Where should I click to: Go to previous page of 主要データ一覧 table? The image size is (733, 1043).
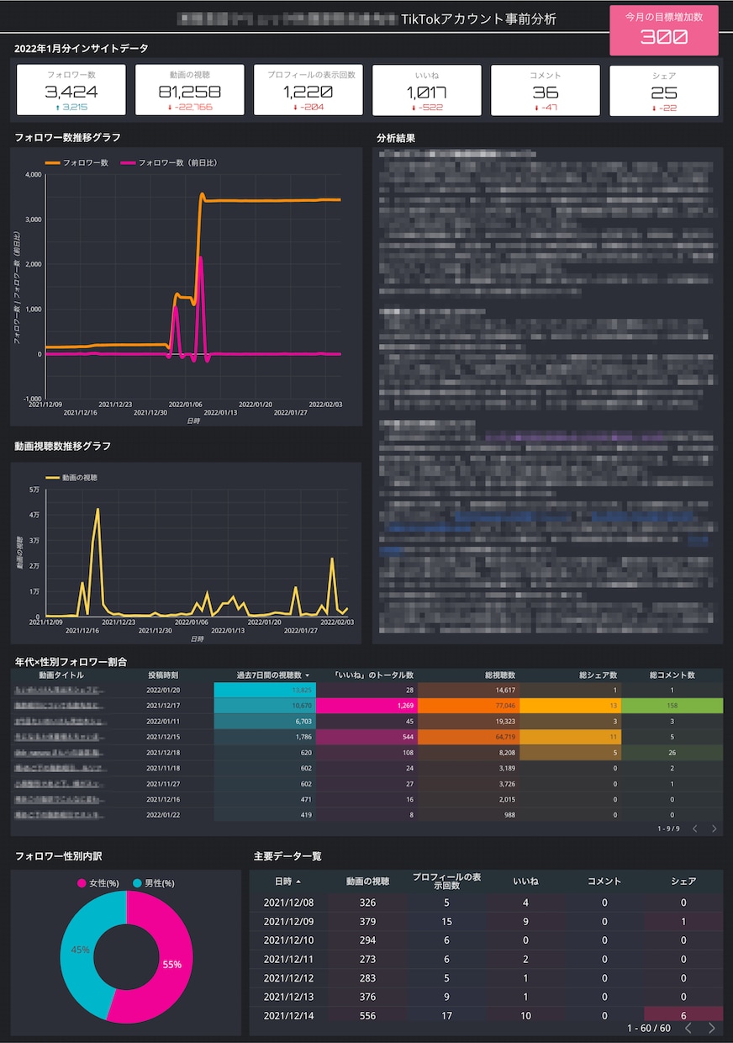coord(688,1028)
